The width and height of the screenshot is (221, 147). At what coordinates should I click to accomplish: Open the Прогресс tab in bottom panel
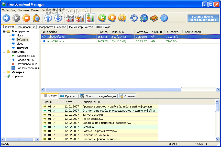tap(69, 96)
